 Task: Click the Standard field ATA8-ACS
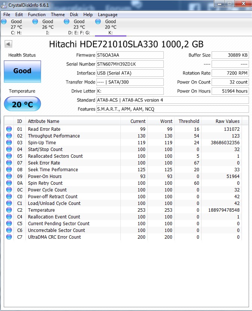pyautogui.click(x=173, y=100)
